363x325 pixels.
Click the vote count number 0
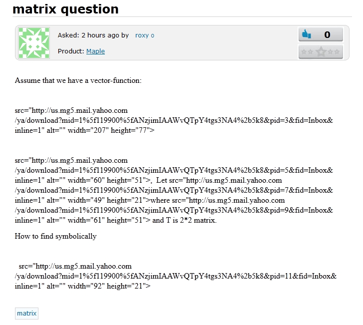click(x=327, y=34)
